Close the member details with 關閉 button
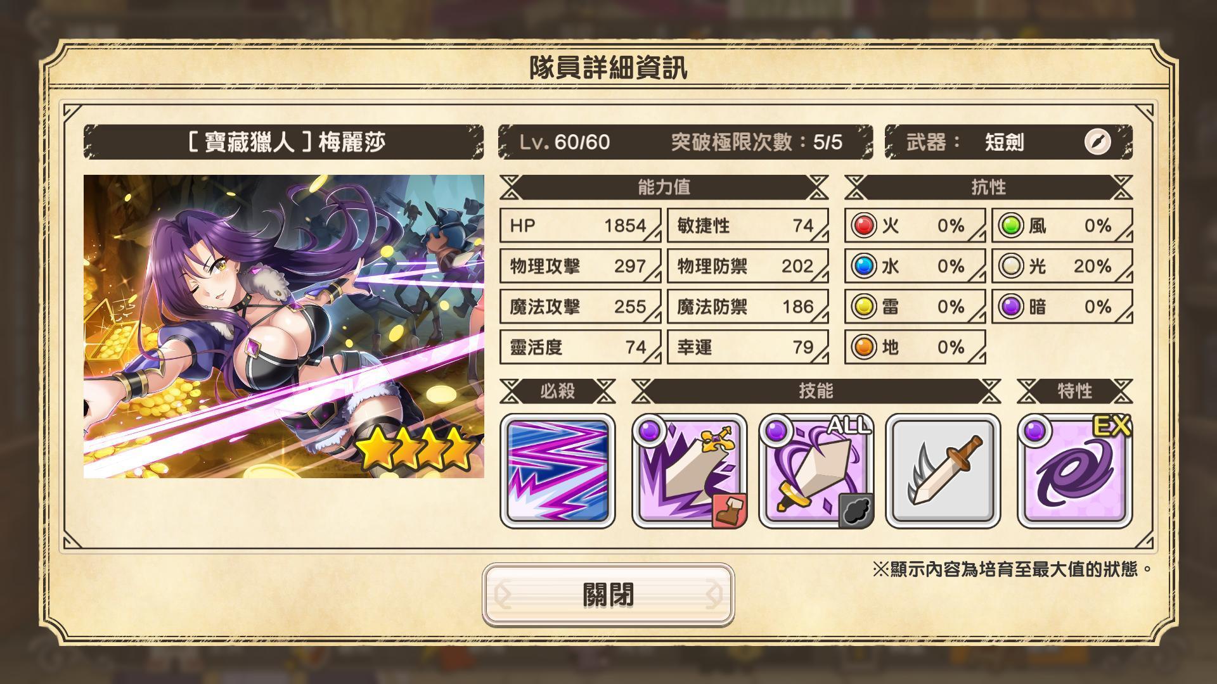Image resolution: width=1217 pixels, height=684 pixels. pos(608,595)
